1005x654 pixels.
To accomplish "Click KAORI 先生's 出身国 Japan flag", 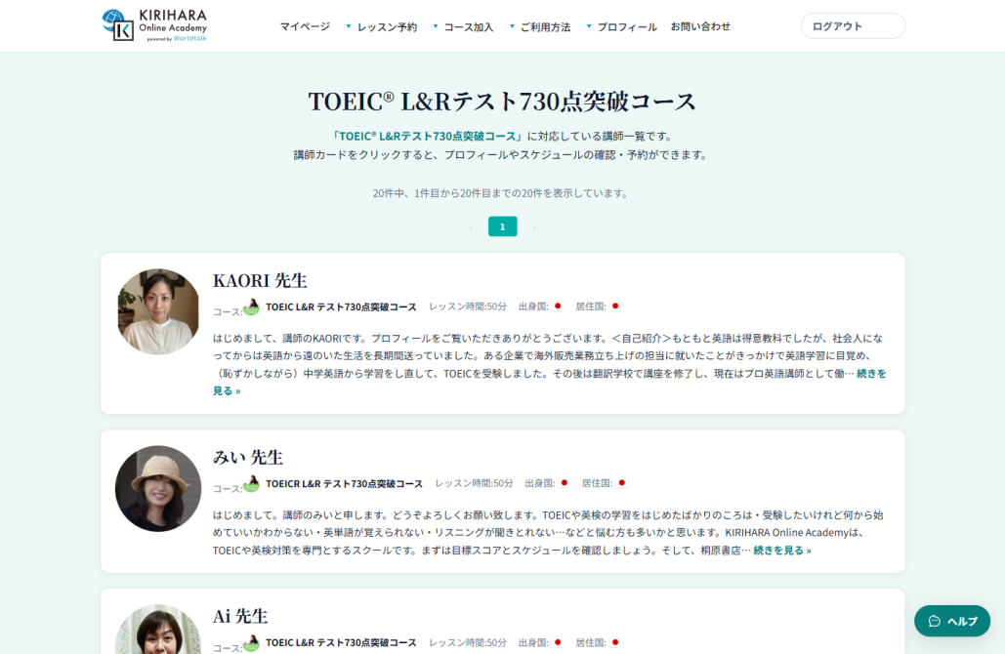I will [x=558, y=307].
